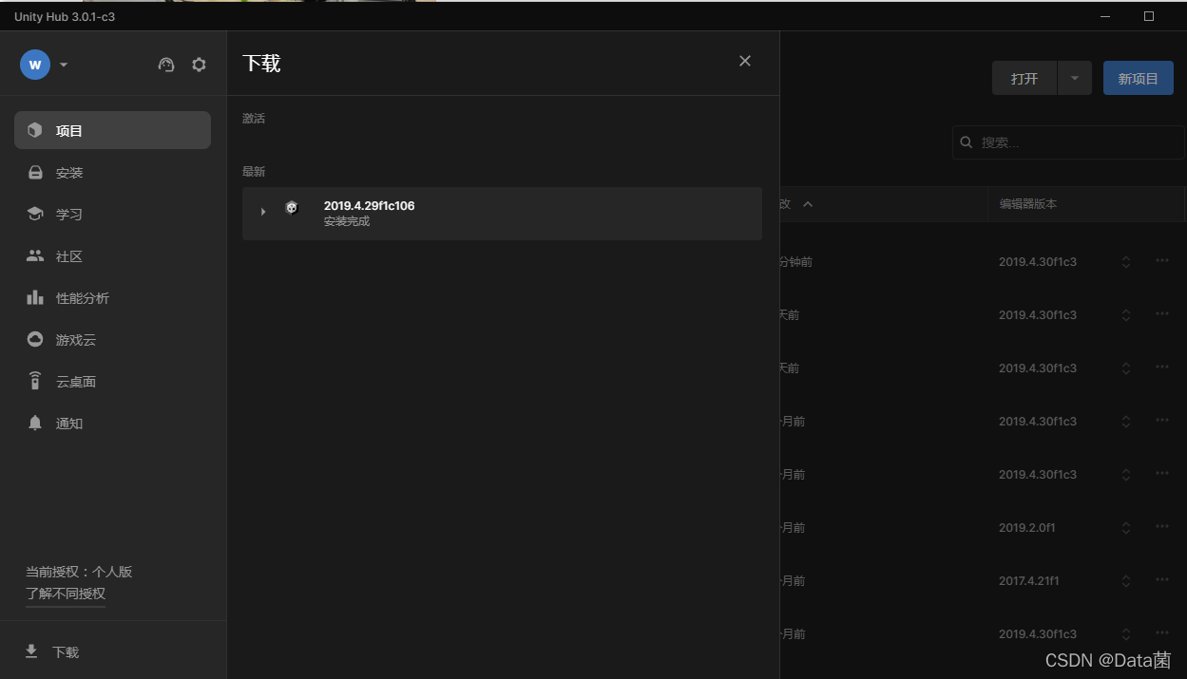Screen dimensions: 1187x679
Task: Open three-dot menu of 2017.4.21f1 row
Action: click(1162, 580)
